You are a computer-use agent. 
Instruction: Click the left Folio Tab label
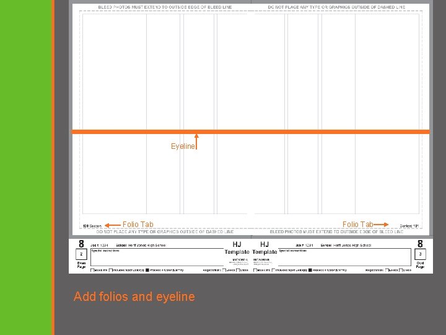pos(138,225)
